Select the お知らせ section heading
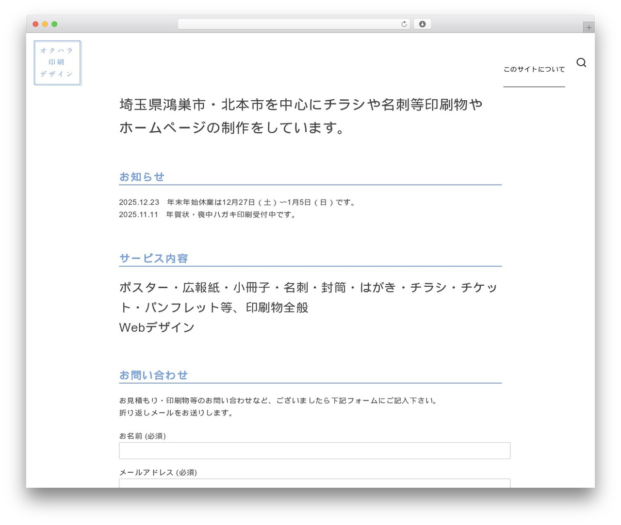Image resolution: width=621 pixels, height=525 pixels. tap(142, 177)
